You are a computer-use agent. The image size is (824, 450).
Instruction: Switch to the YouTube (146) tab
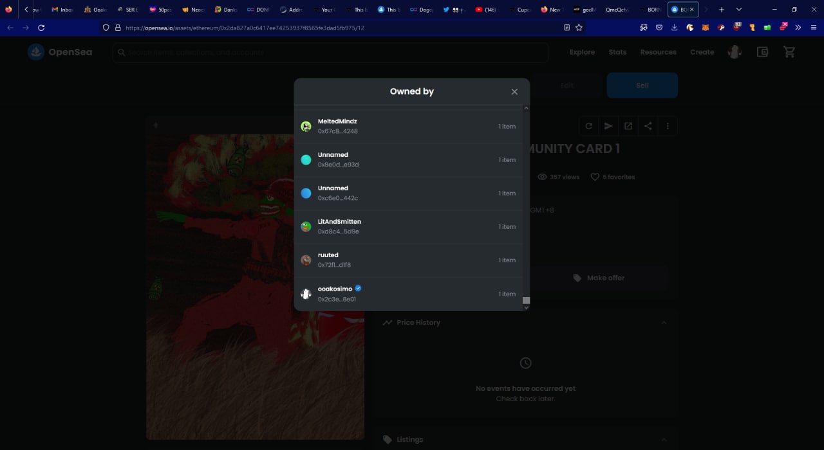click(486, 10)
